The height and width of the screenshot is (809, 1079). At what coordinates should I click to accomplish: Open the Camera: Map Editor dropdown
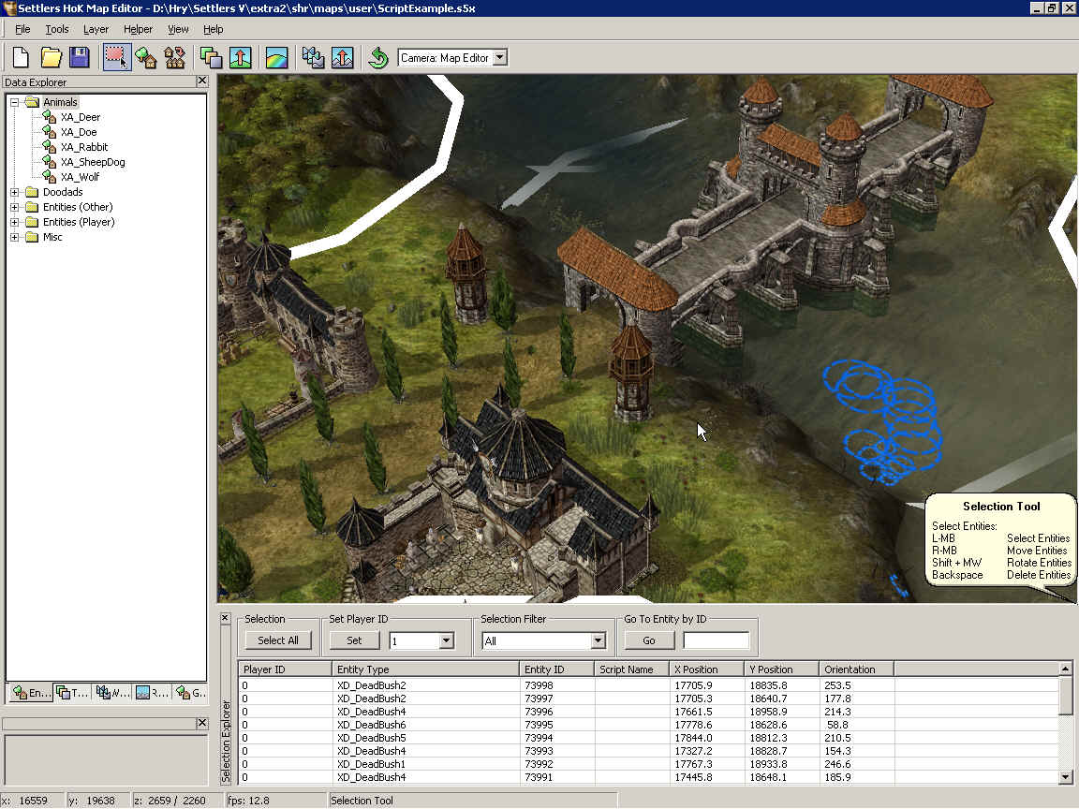500,58
